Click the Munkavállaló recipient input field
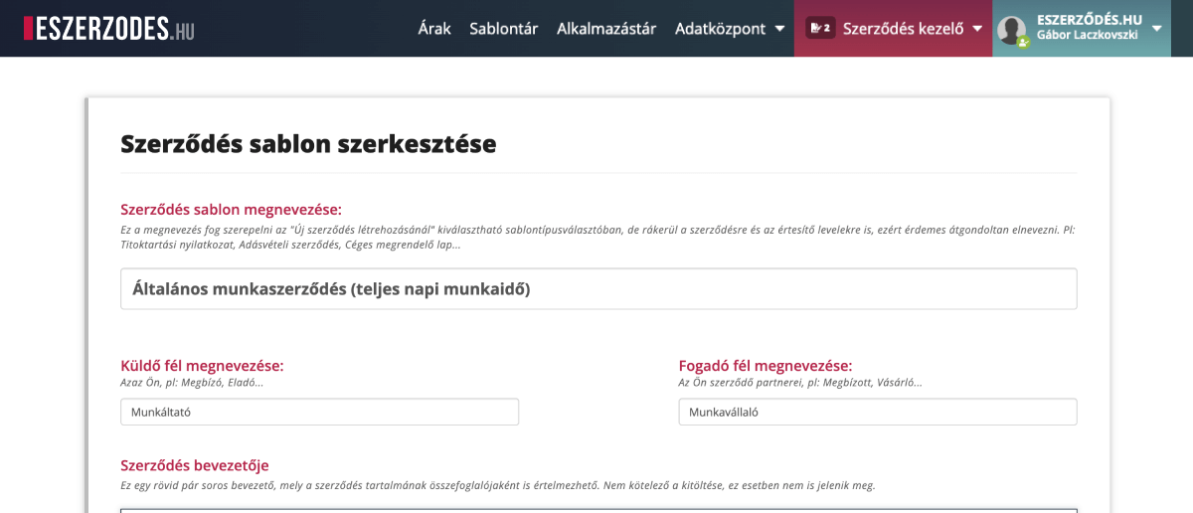The width and height of the screenshot is (1193, 513). coord(877,412)
